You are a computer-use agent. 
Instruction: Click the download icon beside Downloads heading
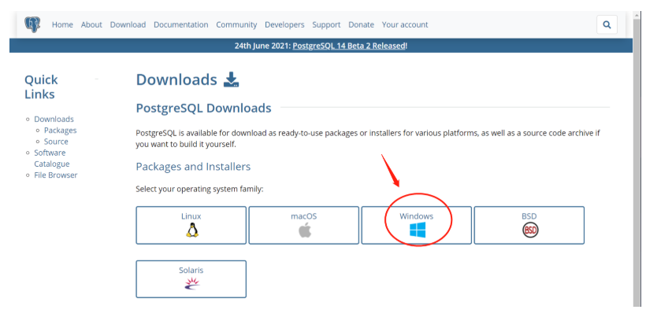(231, 79)
